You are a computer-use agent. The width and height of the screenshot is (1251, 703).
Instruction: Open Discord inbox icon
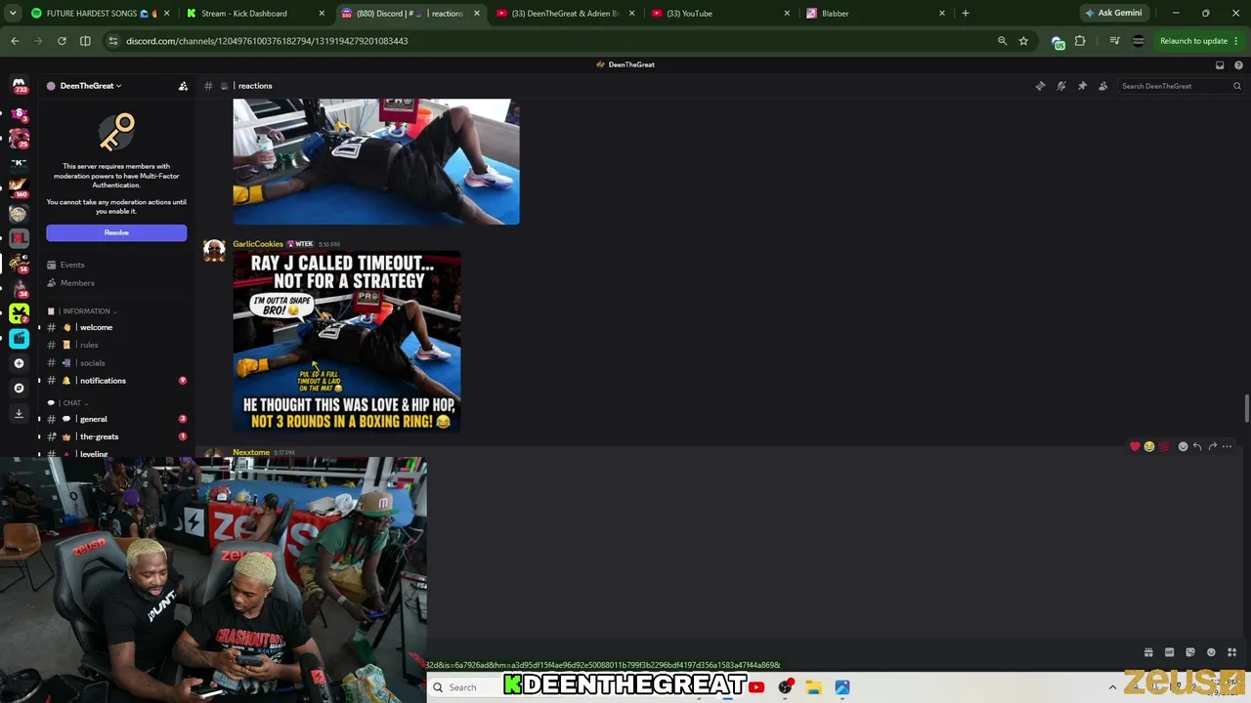point(1220,64)
